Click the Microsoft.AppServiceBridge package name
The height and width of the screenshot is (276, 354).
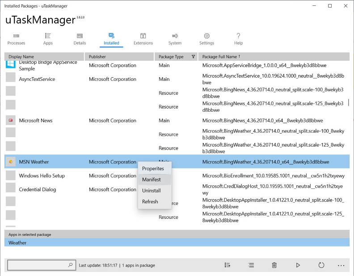[264, 65]
